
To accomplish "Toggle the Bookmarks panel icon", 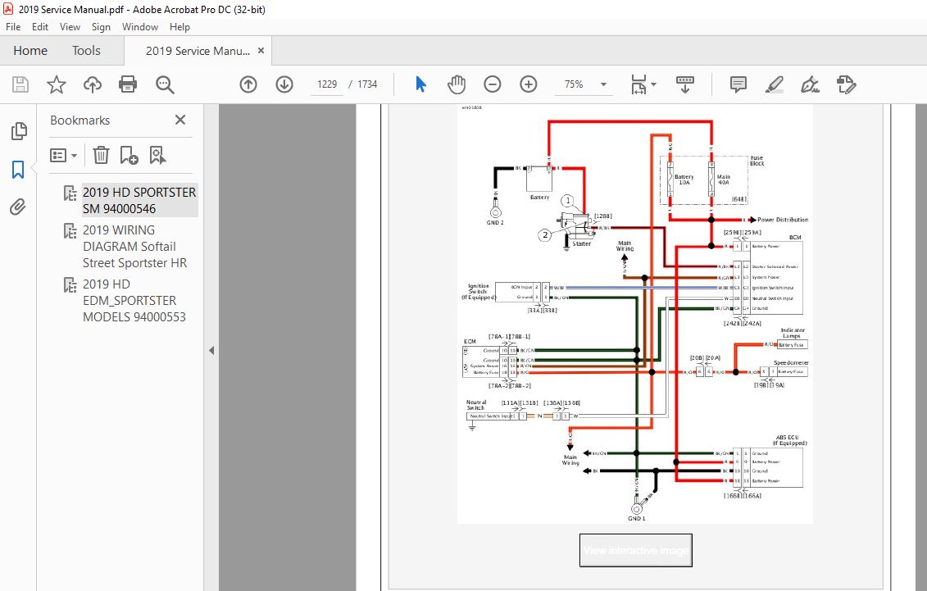I will 18,170.
